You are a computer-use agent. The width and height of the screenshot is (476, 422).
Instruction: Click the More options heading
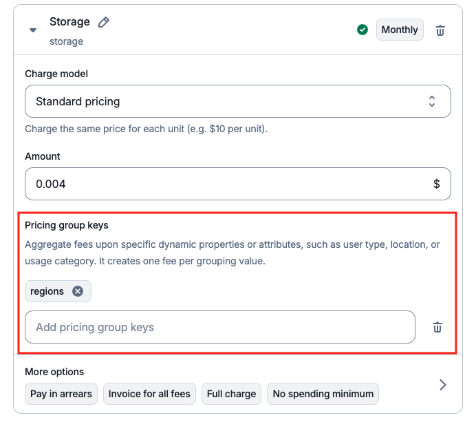[x=54, y=372]
